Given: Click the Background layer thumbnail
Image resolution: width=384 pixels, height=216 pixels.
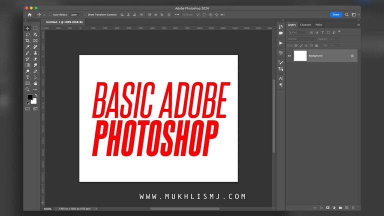Looking at the screenshot, I should (300, 55).
